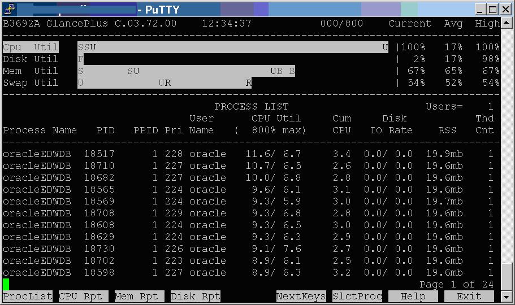Choose the SlctProc softkey
515x305 pixels.
tap(357, 297)
